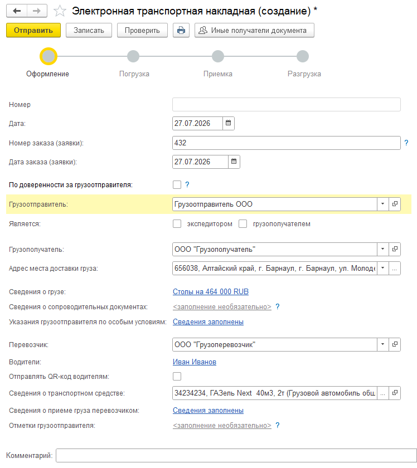Click the ООО "Грузополучатель" input field

coord(275,249)
